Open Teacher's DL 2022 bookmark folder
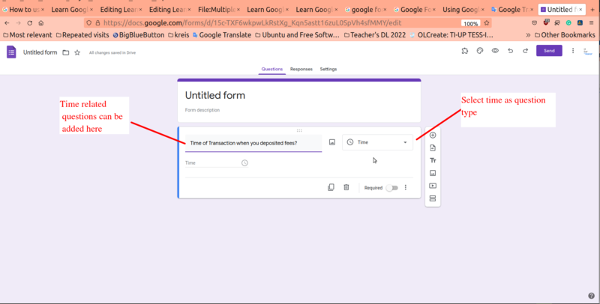 [x=375, y=35]
